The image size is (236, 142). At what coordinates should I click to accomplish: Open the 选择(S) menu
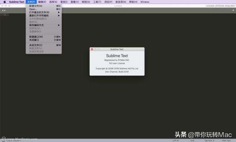pos(53,2)
